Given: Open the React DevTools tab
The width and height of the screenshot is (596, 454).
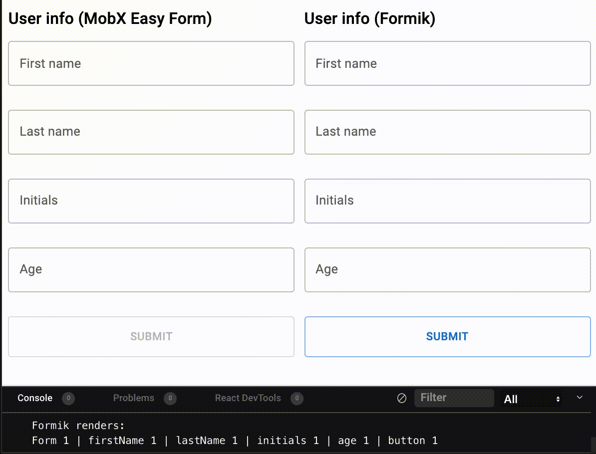Looking at the screenshot, I should pos(248,398).
